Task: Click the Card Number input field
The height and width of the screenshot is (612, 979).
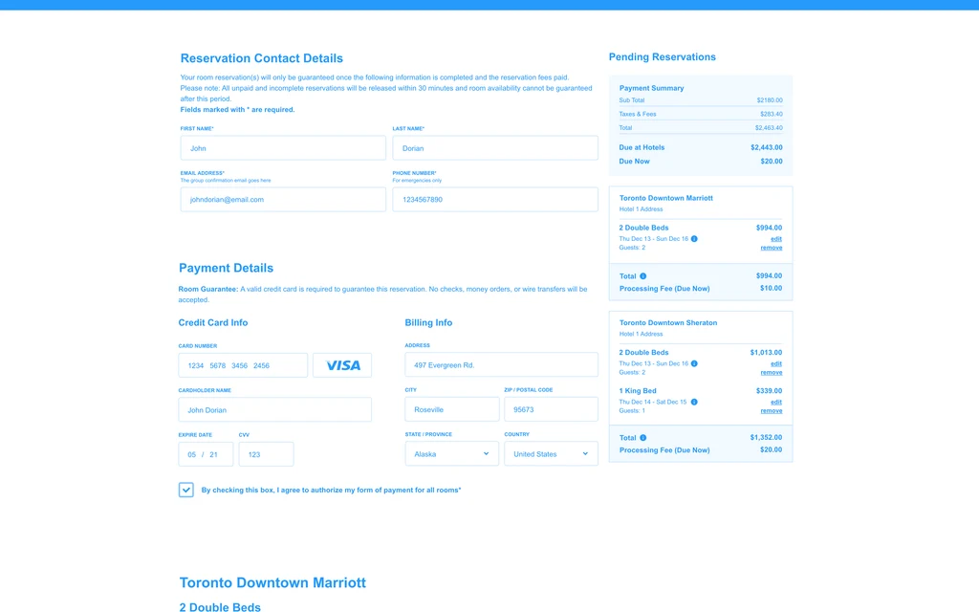Action: tap(243, 365)
